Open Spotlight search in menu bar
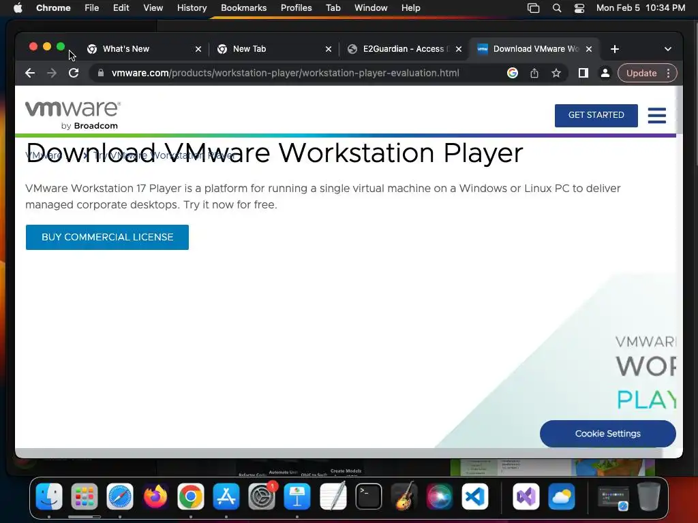 pyautogui.click(x=556, y=8)
